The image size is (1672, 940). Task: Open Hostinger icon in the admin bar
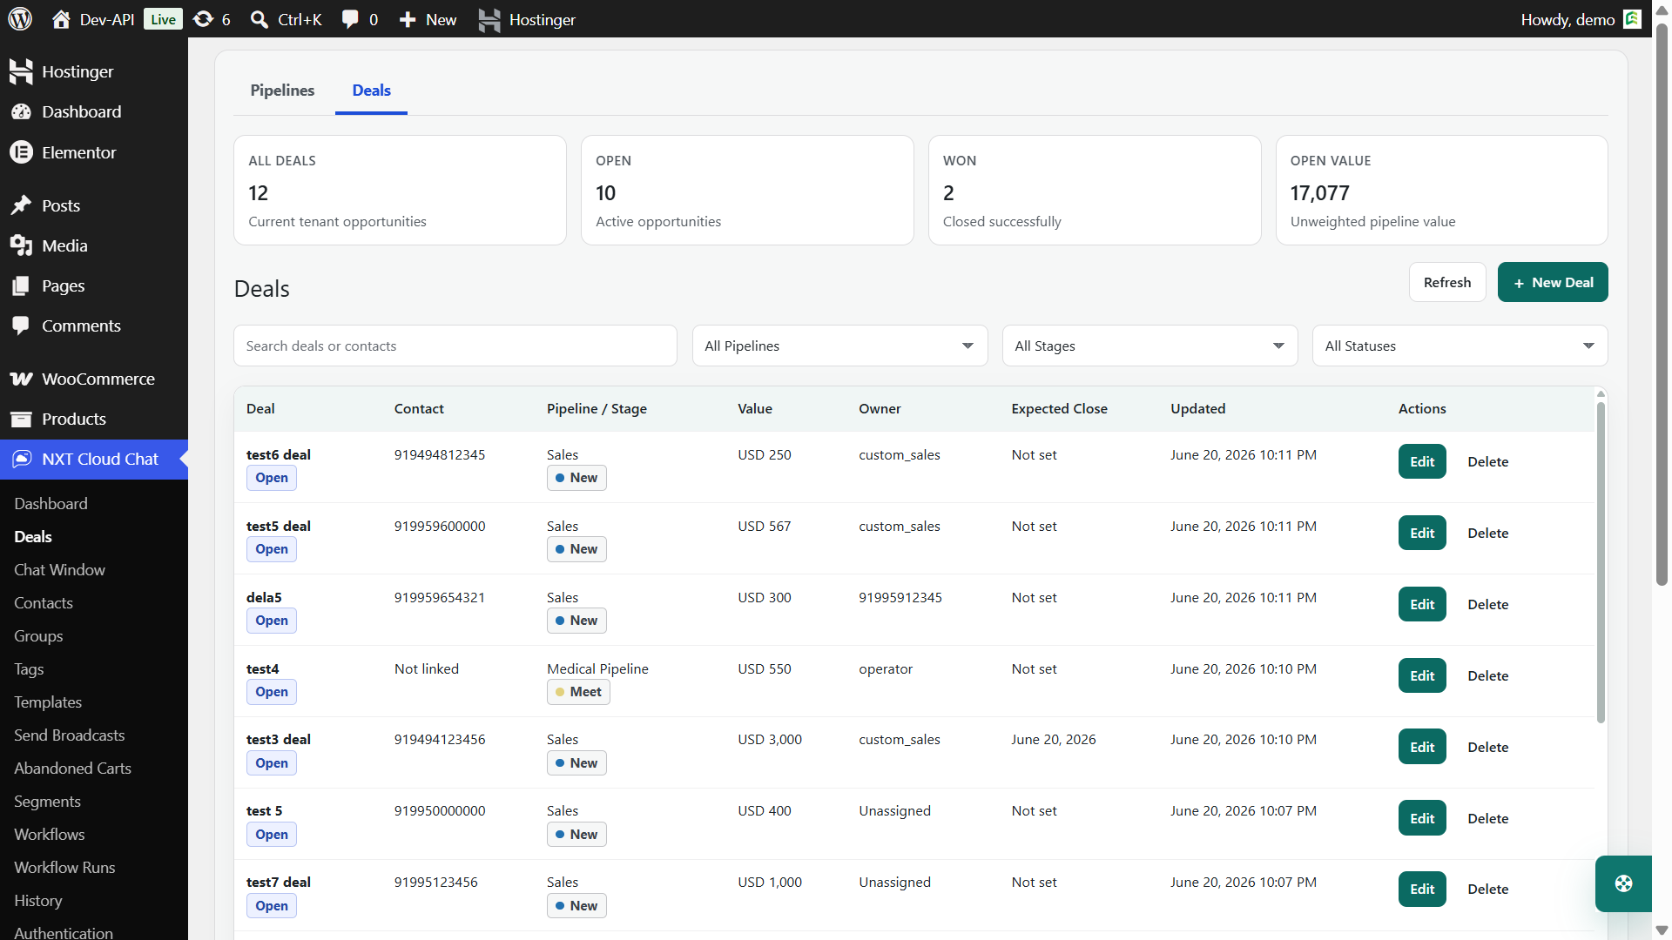(489, 19)
